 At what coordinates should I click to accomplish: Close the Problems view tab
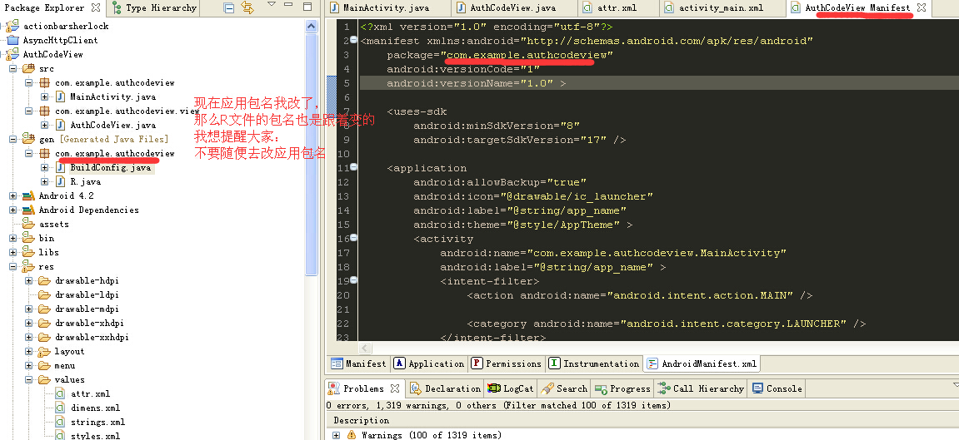[x=394, y=388]
